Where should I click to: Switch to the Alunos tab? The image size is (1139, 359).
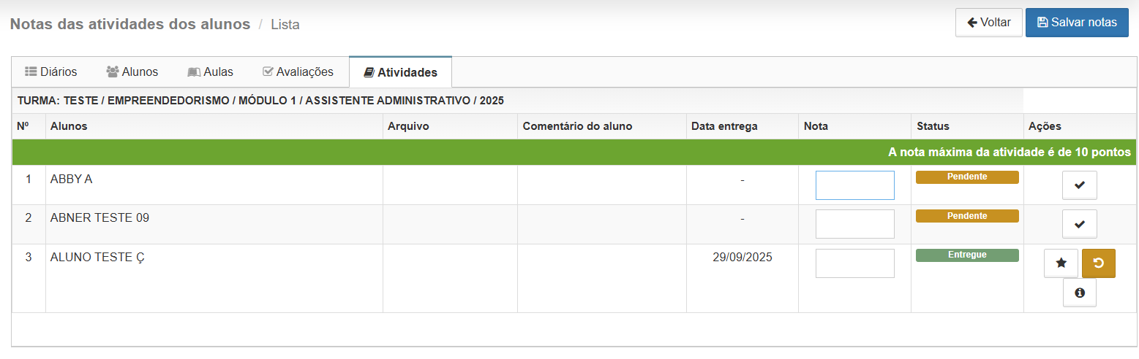(x=132, y=72)
